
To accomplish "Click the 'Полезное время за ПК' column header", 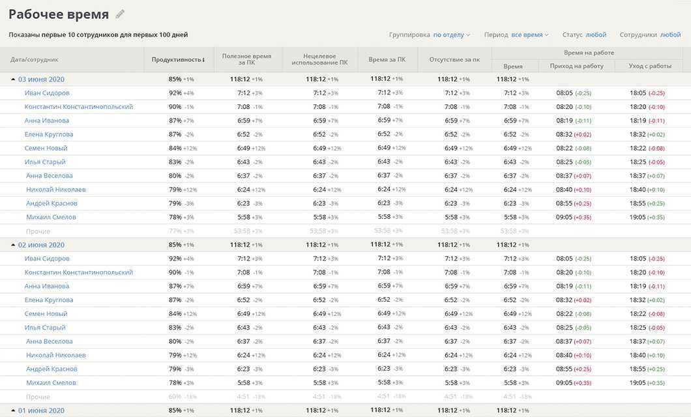I will click(246, 59).
